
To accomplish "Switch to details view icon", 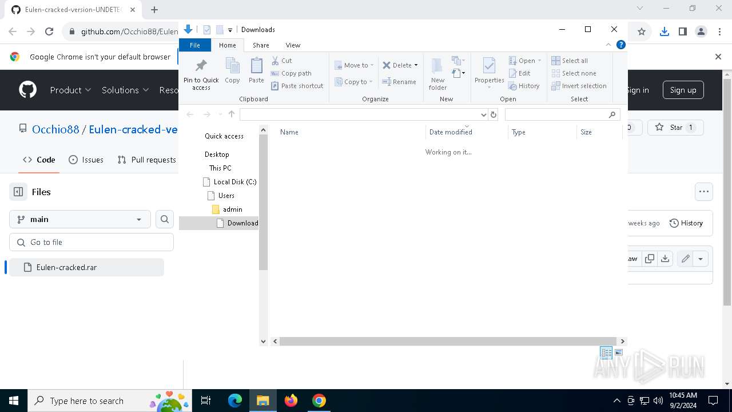I will pos(606,352).
